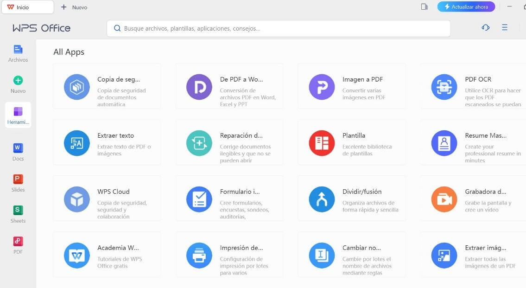Image resolution: width=526 pixels, height=288 pixels.
Task: Click the All Apps heading
Action: tap(69, 52)
